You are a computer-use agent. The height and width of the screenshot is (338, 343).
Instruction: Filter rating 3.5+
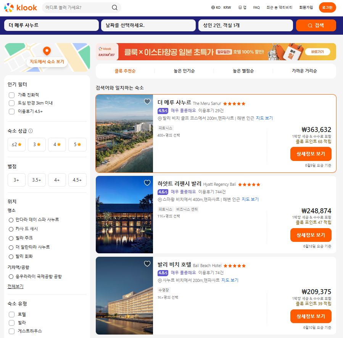tap(37, 180)
